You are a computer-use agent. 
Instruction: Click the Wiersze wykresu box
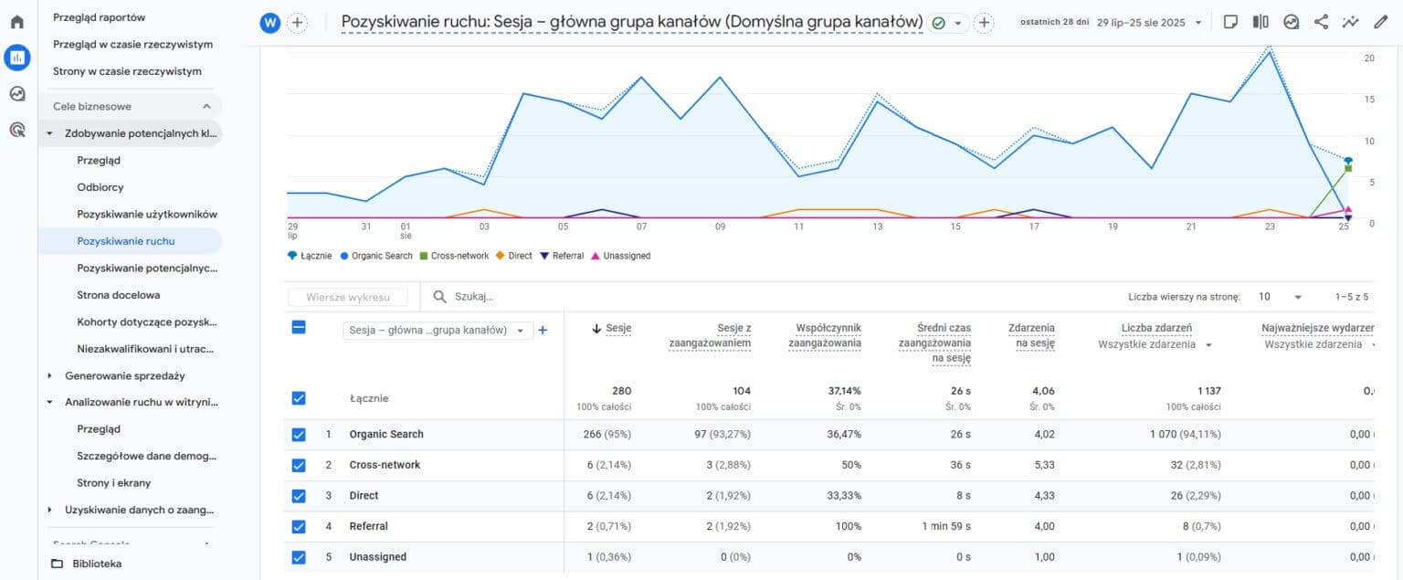coord(348,297)
